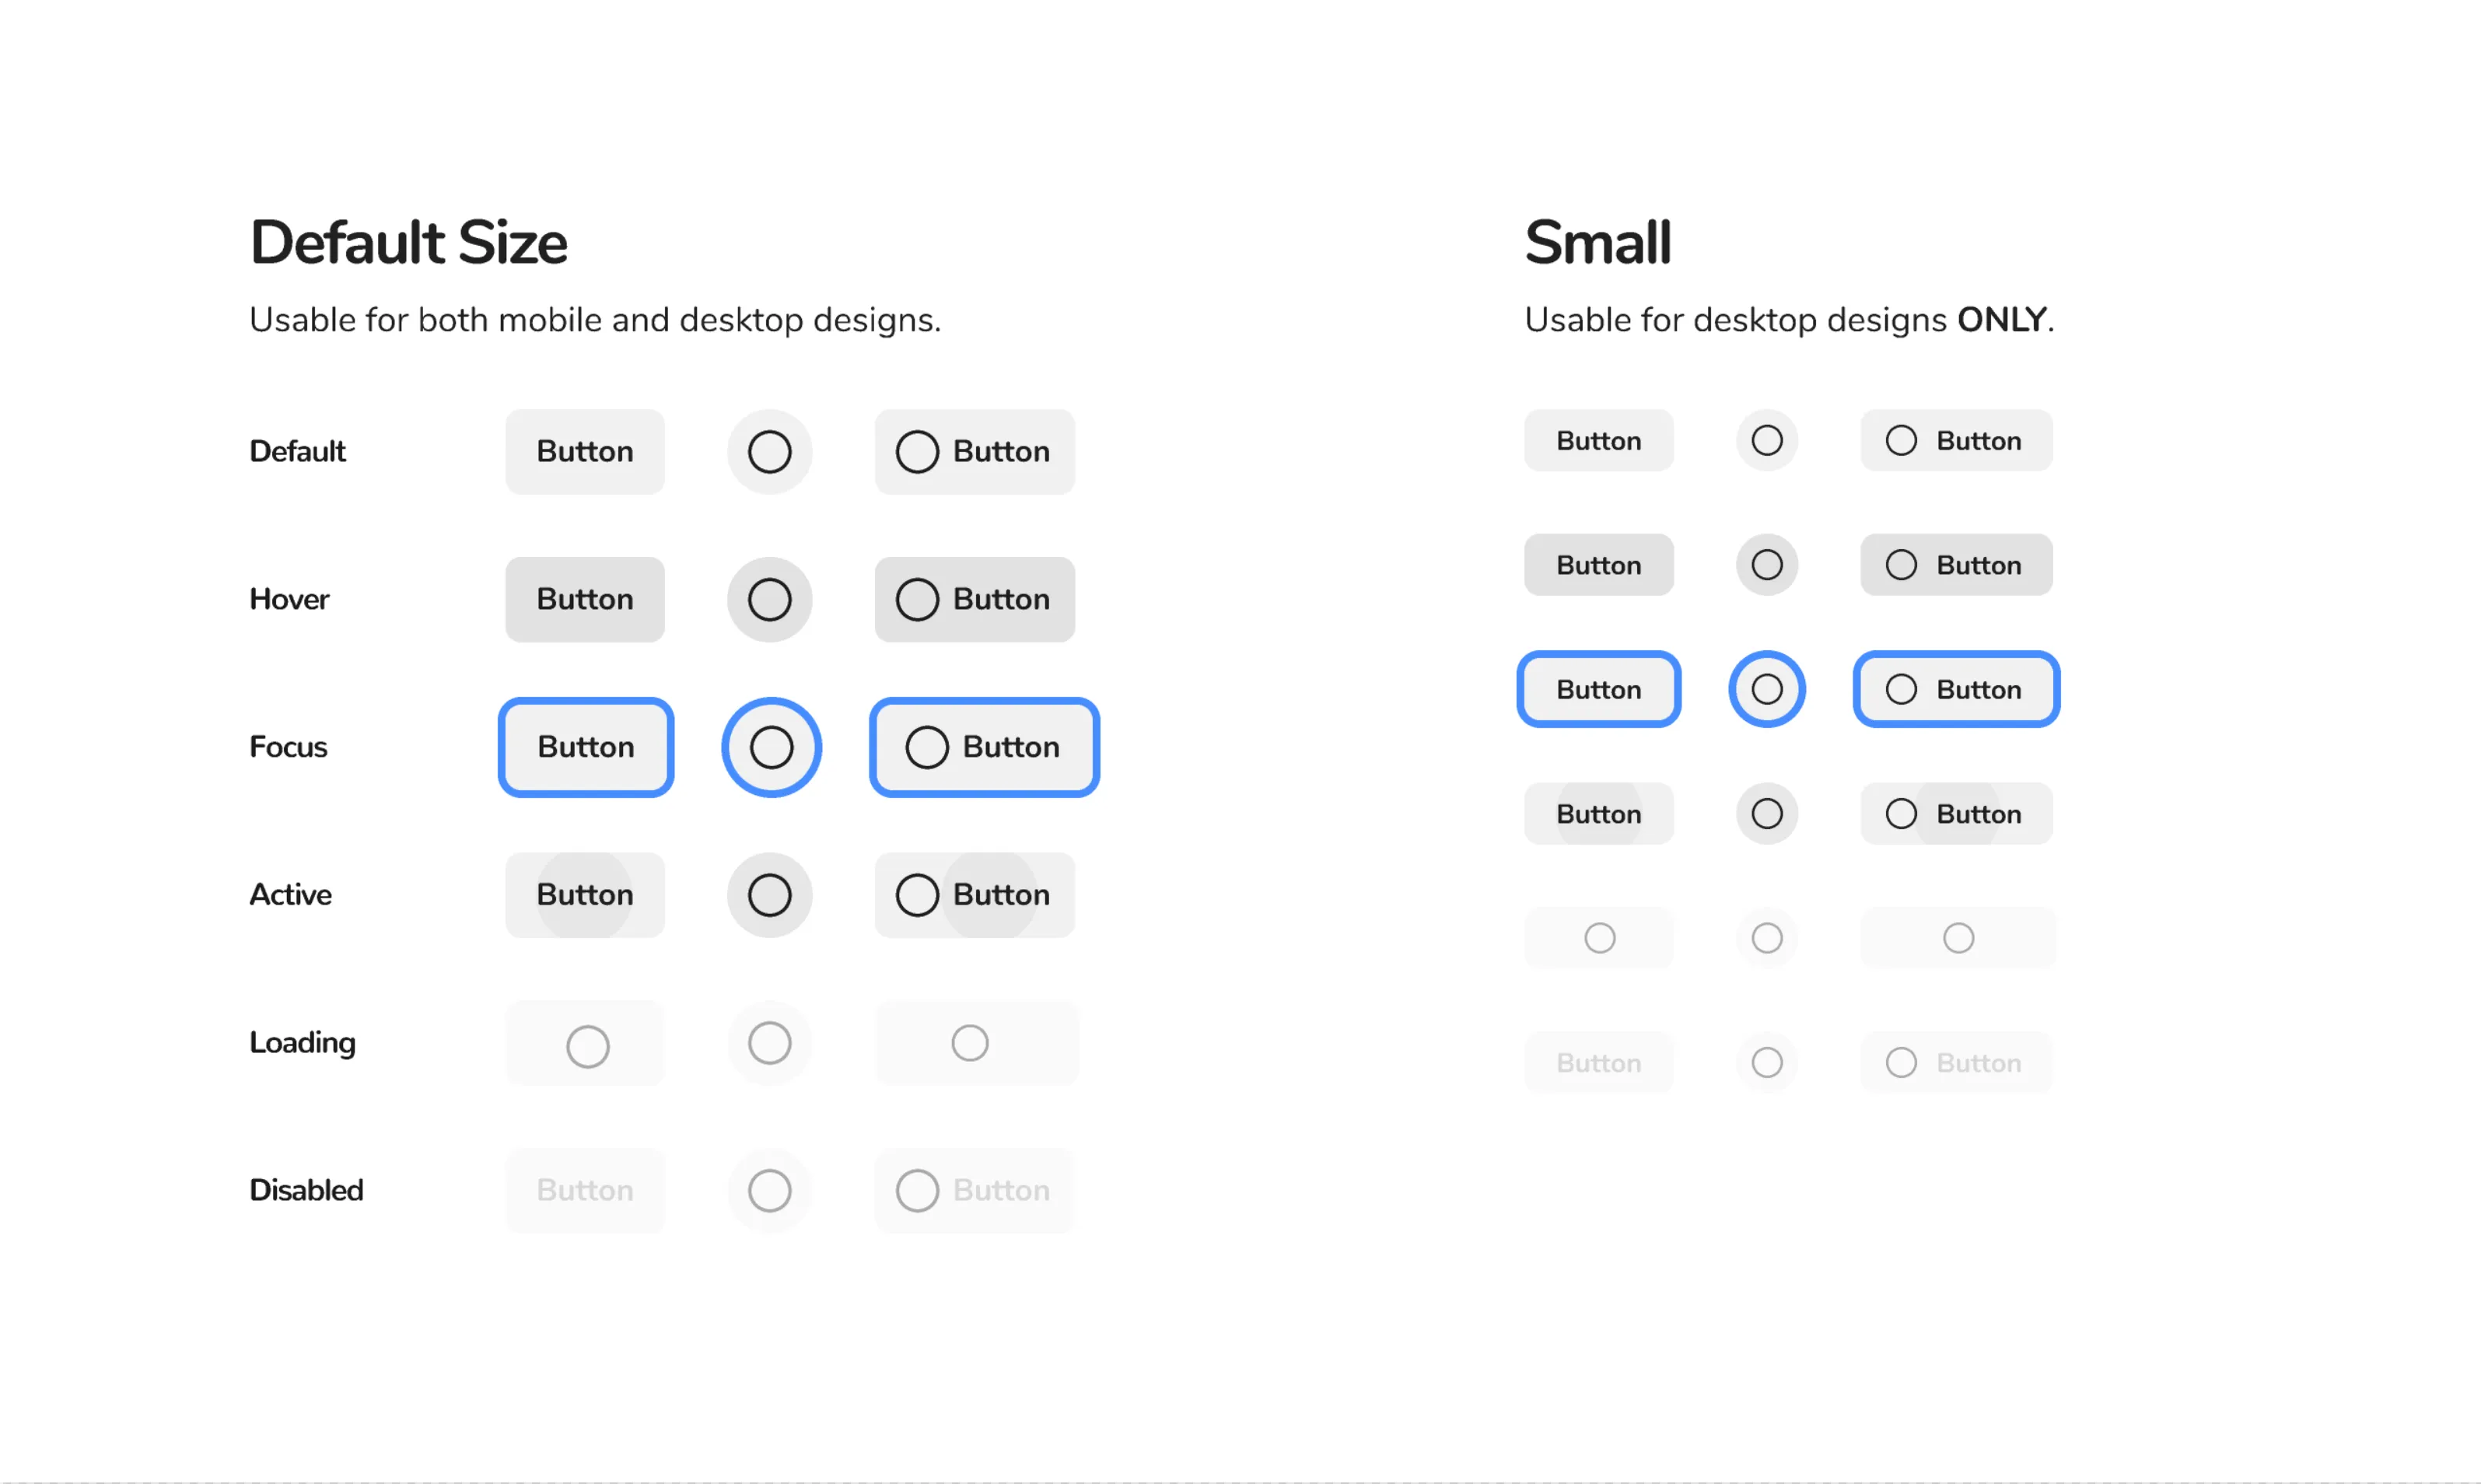Click the Active state text-only Button
2481x1484 pixels.
click(585, 895)
